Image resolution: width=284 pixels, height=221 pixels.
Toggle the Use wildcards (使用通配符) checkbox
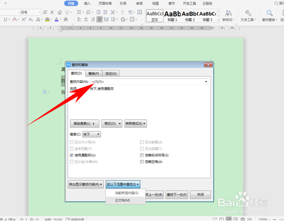(x=71, y=155)
